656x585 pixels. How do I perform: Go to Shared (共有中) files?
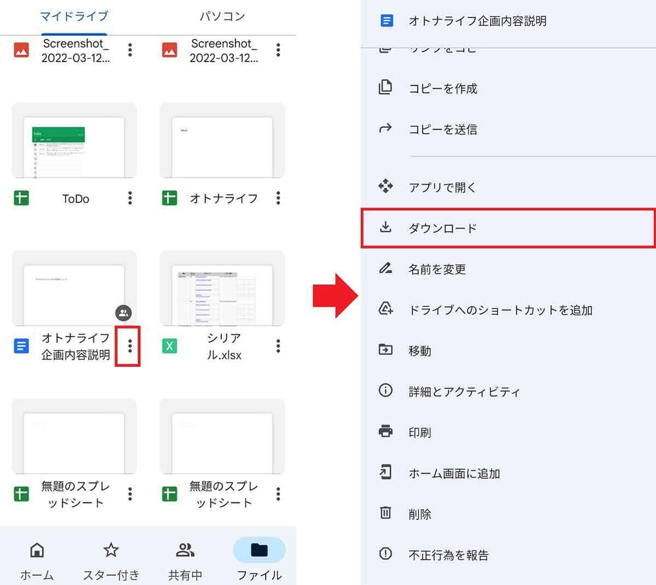coord(185,550)
